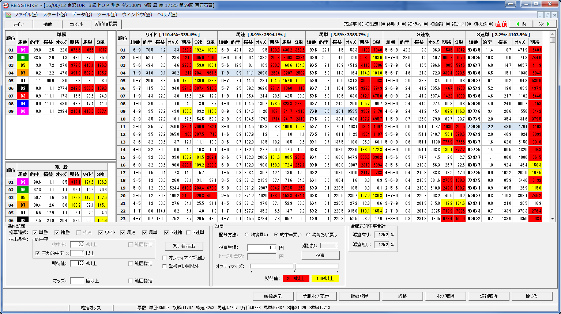
Task: Select the 9>6>5 combination in 3連単 column
Action: coord(474,50)
